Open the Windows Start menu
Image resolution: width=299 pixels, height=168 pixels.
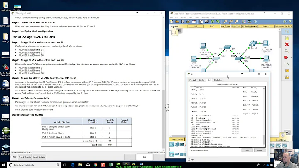tap(4, 165)
